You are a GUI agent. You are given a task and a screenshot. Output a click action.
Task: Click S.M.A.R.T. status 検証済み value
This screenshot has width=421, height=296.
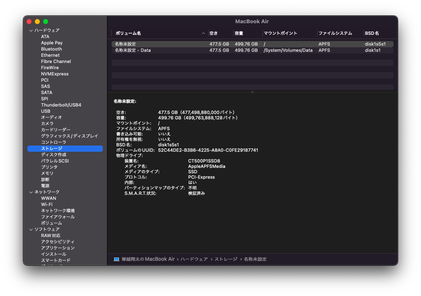(x=197, y=193)
